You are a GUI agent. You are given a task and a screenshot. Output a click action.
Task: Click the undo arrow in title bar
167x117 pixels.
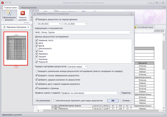(6, 3)
